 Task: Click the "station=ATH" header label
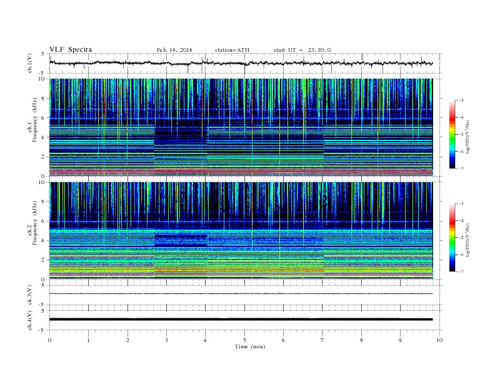(232, 50)
